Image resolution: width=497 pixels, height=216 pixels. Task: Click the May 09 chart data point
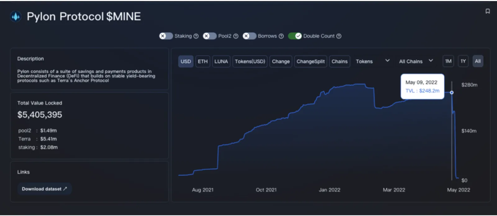pyautogui.click(x=452, y=92)
